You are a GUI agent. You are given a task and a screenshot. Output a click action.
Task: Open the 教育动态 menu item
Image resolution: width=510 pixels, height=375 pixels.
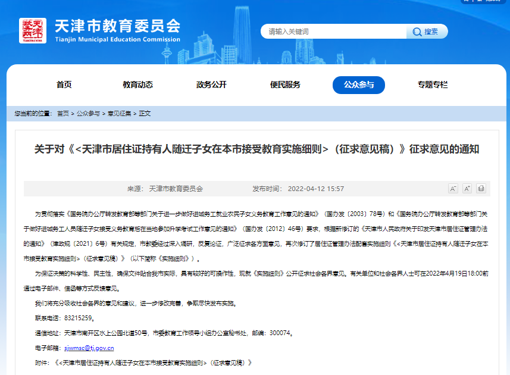click(137, 85)
